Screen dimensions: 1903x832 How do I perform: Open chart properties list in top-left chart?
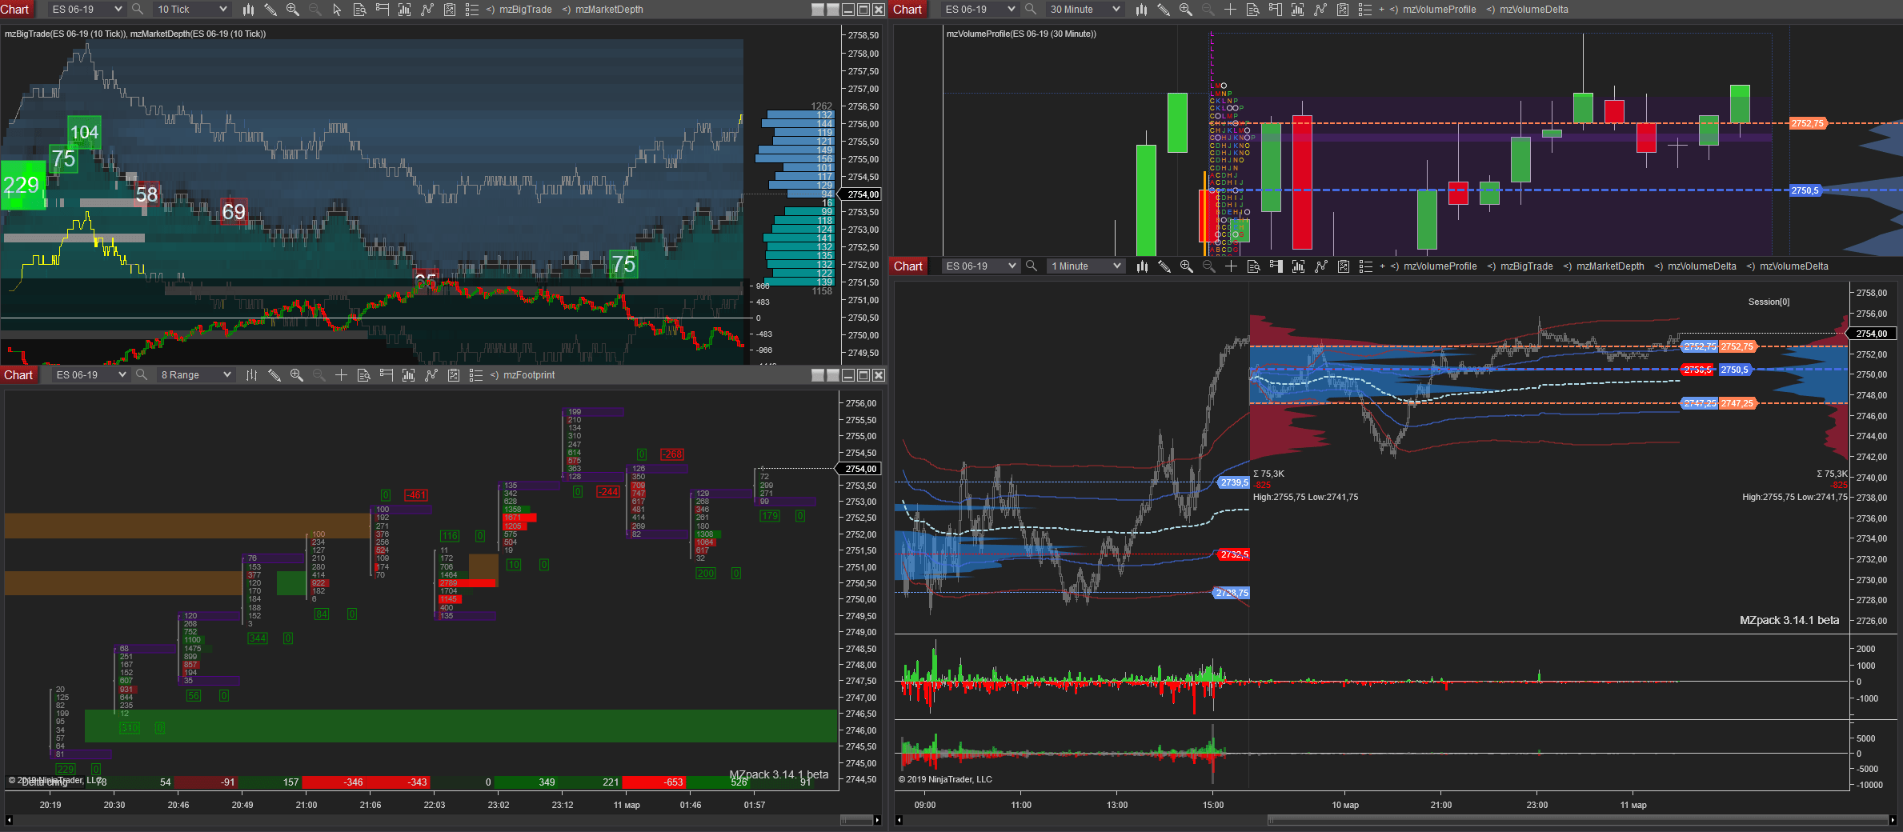click(x=471, y=10)
